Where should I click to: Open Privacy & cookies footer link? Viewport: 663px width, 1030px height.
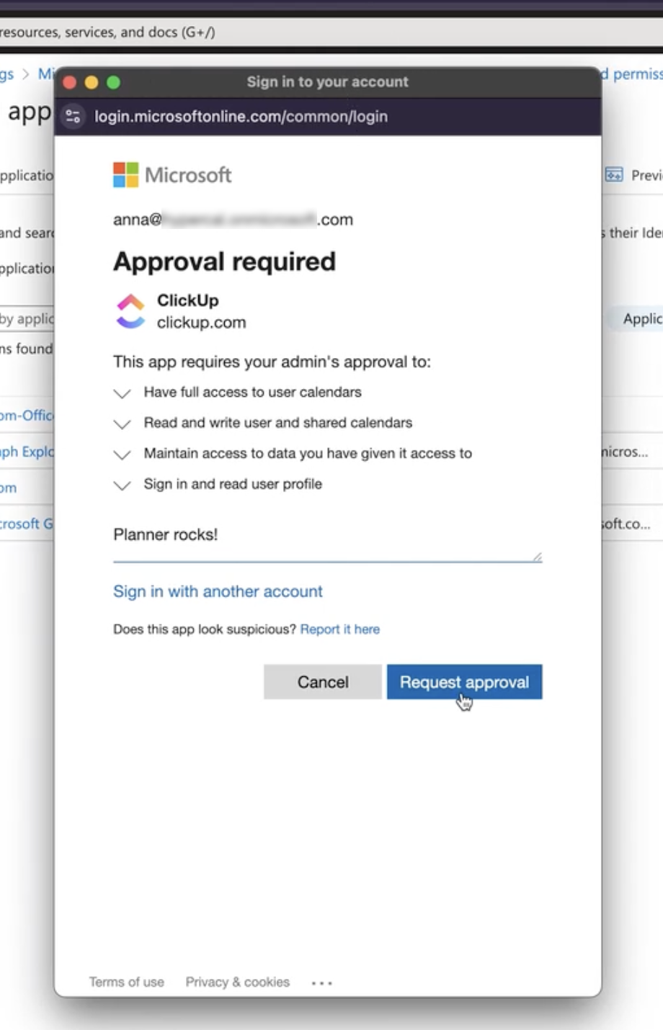237,982
